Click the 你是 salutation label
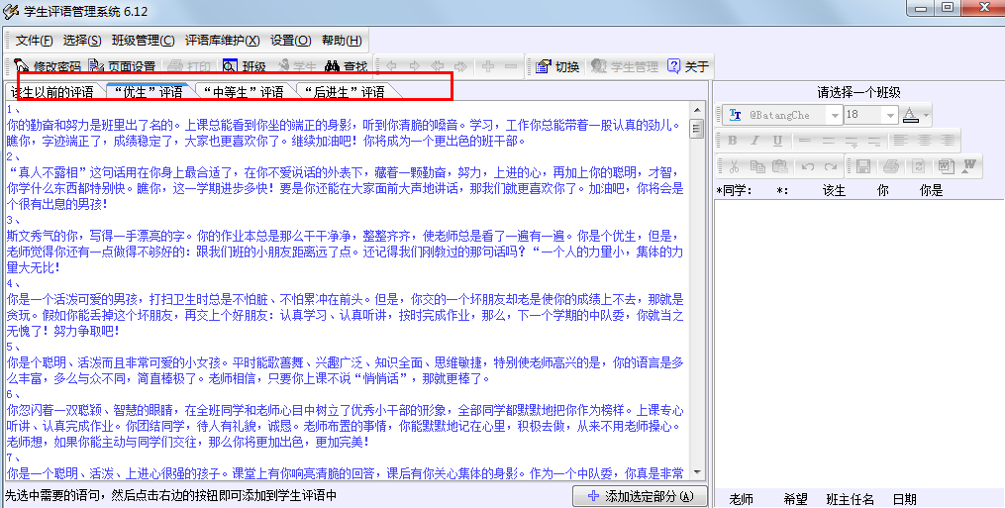The width and height of the screenshot is (1005, 508). point(931,190)
